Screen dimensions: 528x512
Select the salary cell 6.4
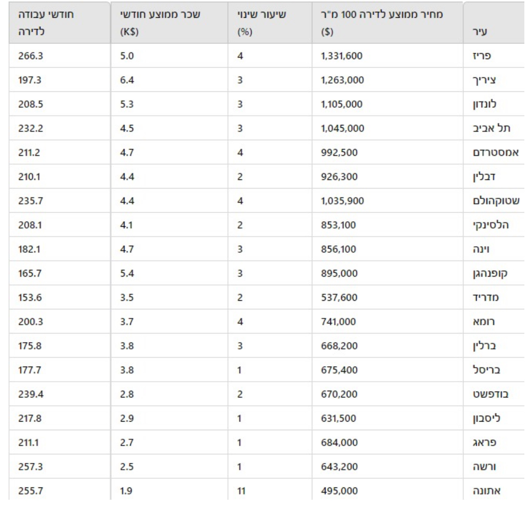click(128, 80)
